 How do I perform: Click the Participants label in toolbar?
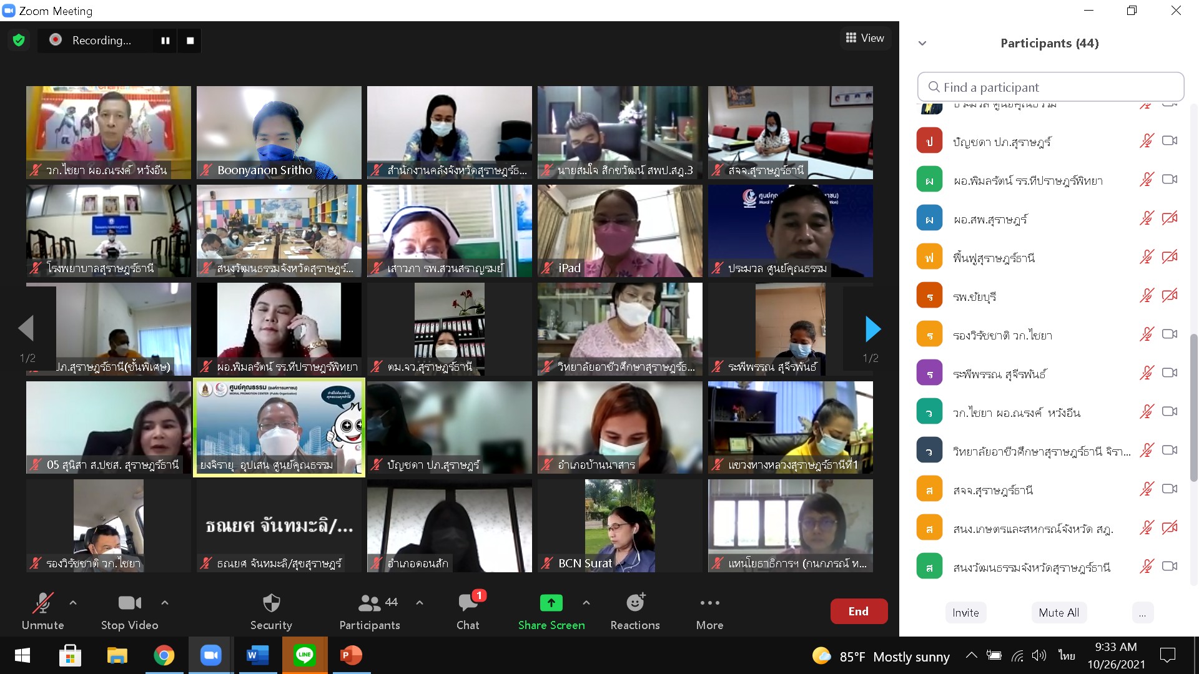[370, 625]
